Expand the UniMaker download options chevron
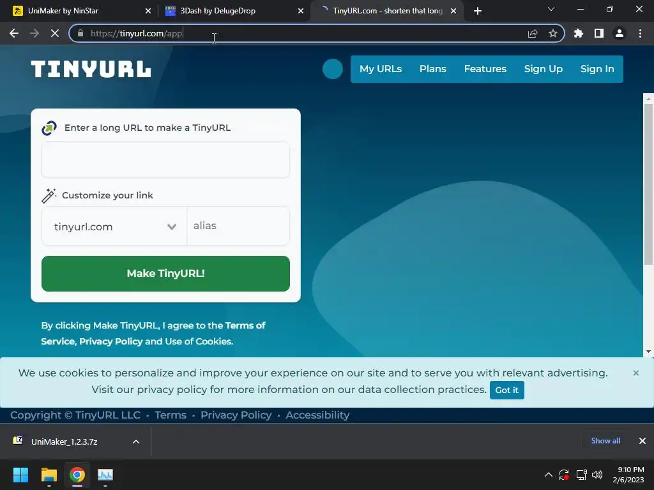This screenshot has height=490, width=654. coord(136,442)
